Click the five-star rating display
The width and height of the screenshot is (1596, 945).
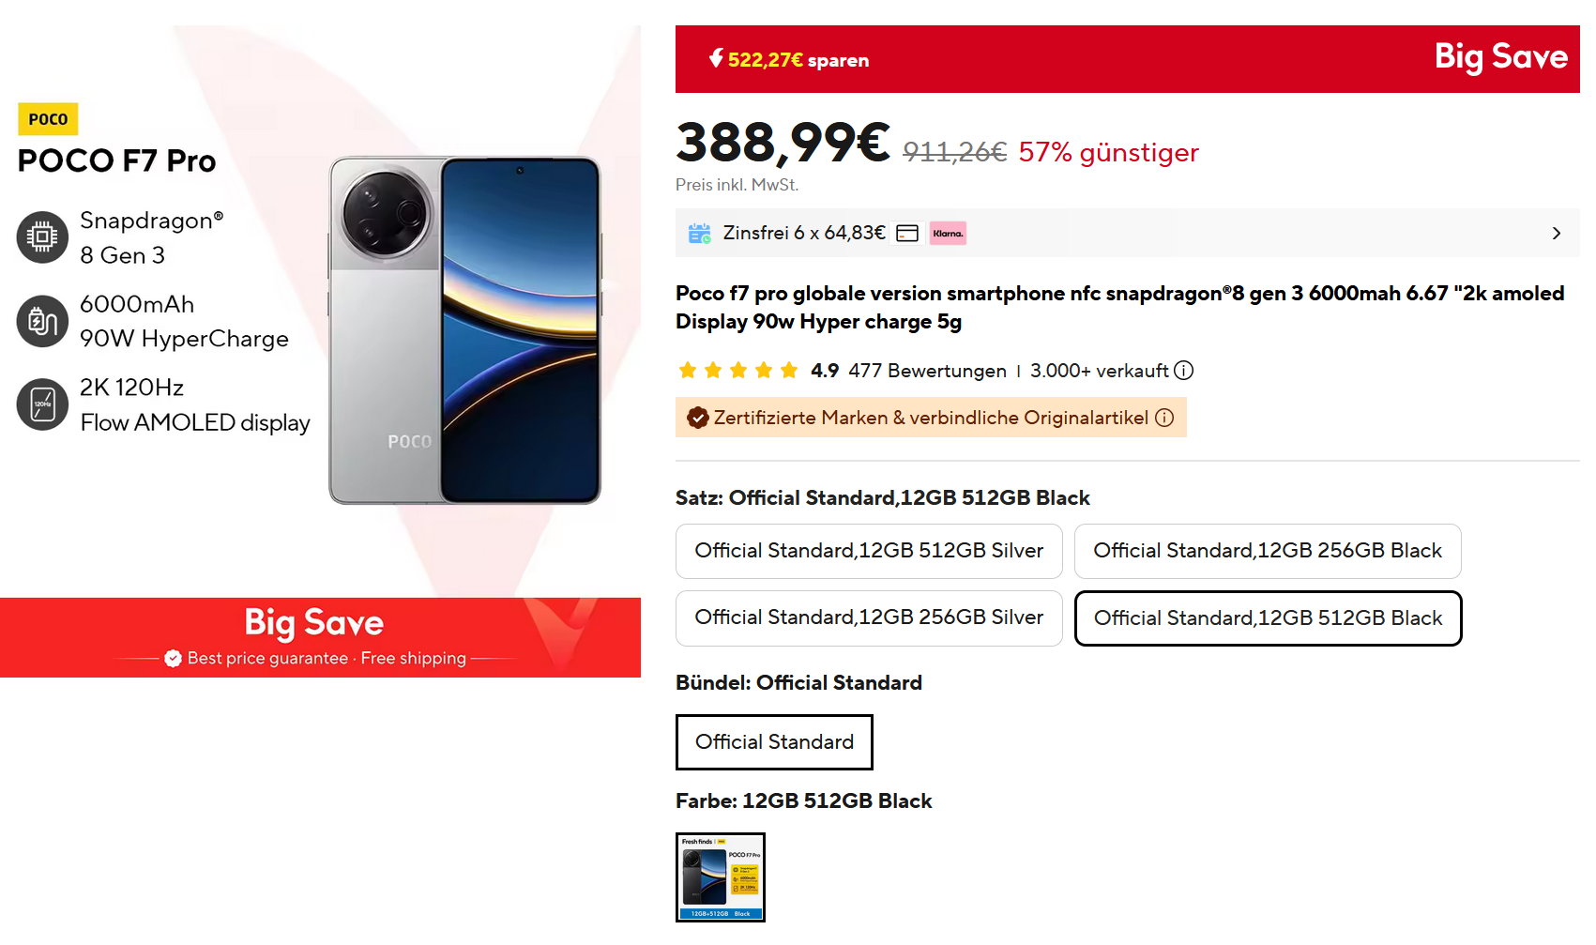click(738, 371)
